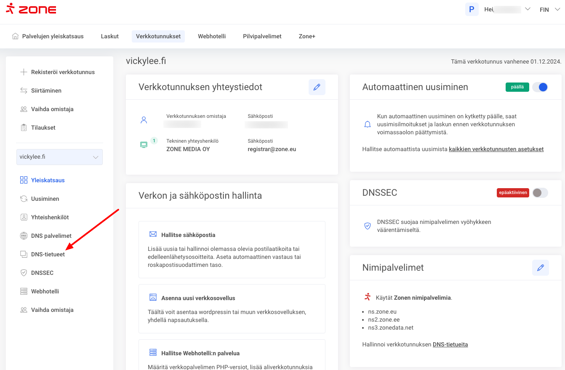Open Yhteishenkilöt in sidebar
Screen dimensions: 565x370
point(50,217)
